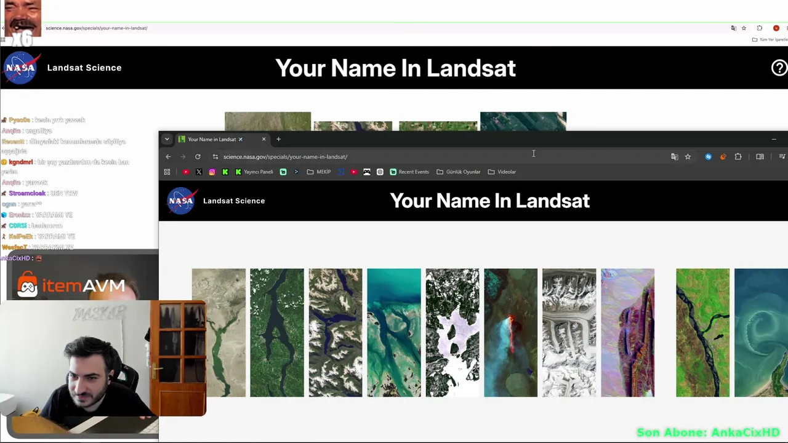Bookmark this page with the star icon
Viewport: 788px width, 443px height.
click(x=688, y=157)
